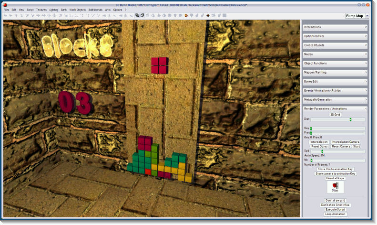Expand the Options Viewer panel
377x225 pixels.
pyautogui.click(x=335, y=36)
